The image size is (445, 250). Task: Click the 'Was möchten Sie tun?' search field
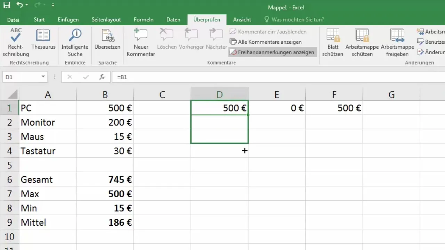(294, 20)
